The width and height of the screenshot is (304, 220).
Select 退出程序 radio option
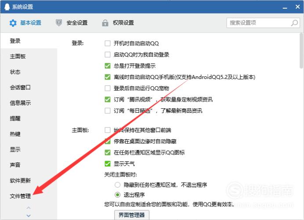point(117,195)
